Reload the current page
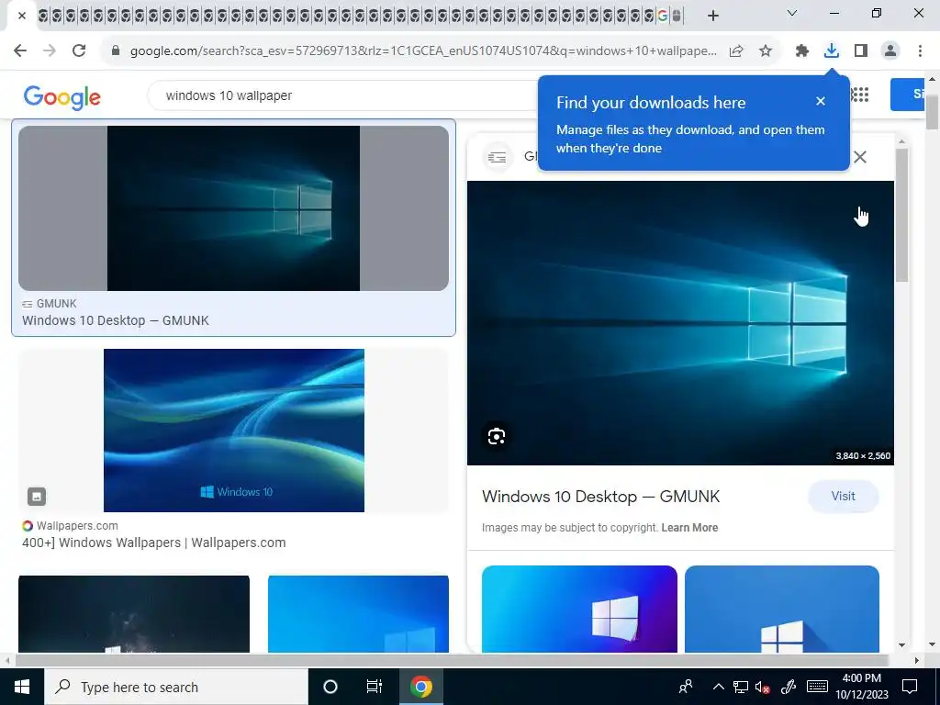 tap(79, 51)
